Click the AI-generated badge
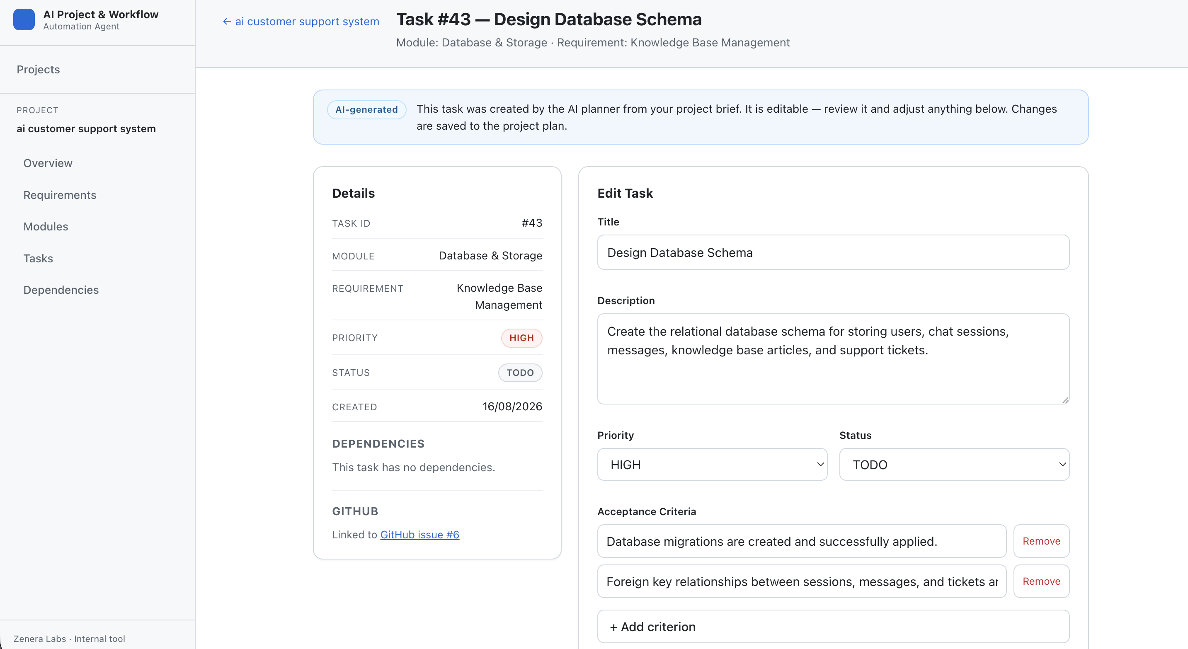The height and width of the screenshot is (649, 1188). 366,110
